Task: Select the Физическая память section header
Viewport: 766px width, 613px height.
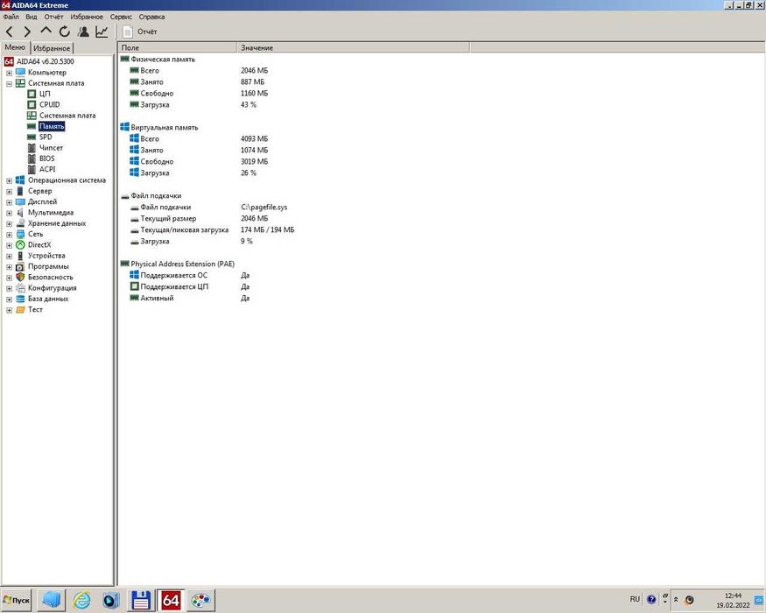Action: click(163, 60)
